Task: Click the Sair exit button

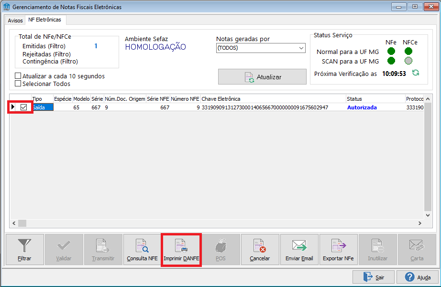Action: (374, 277)
